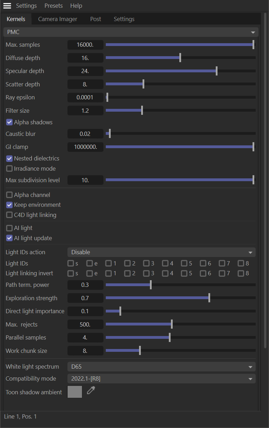Enable the Irradiance mode checkbox
269x428 pixels.
click(9, 169)
